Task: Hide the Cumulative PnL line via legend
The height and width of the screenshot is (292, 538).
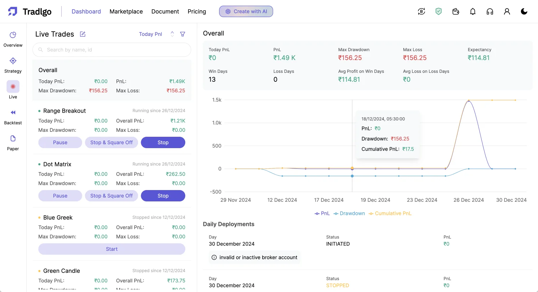Action: [x=390, y=213]
